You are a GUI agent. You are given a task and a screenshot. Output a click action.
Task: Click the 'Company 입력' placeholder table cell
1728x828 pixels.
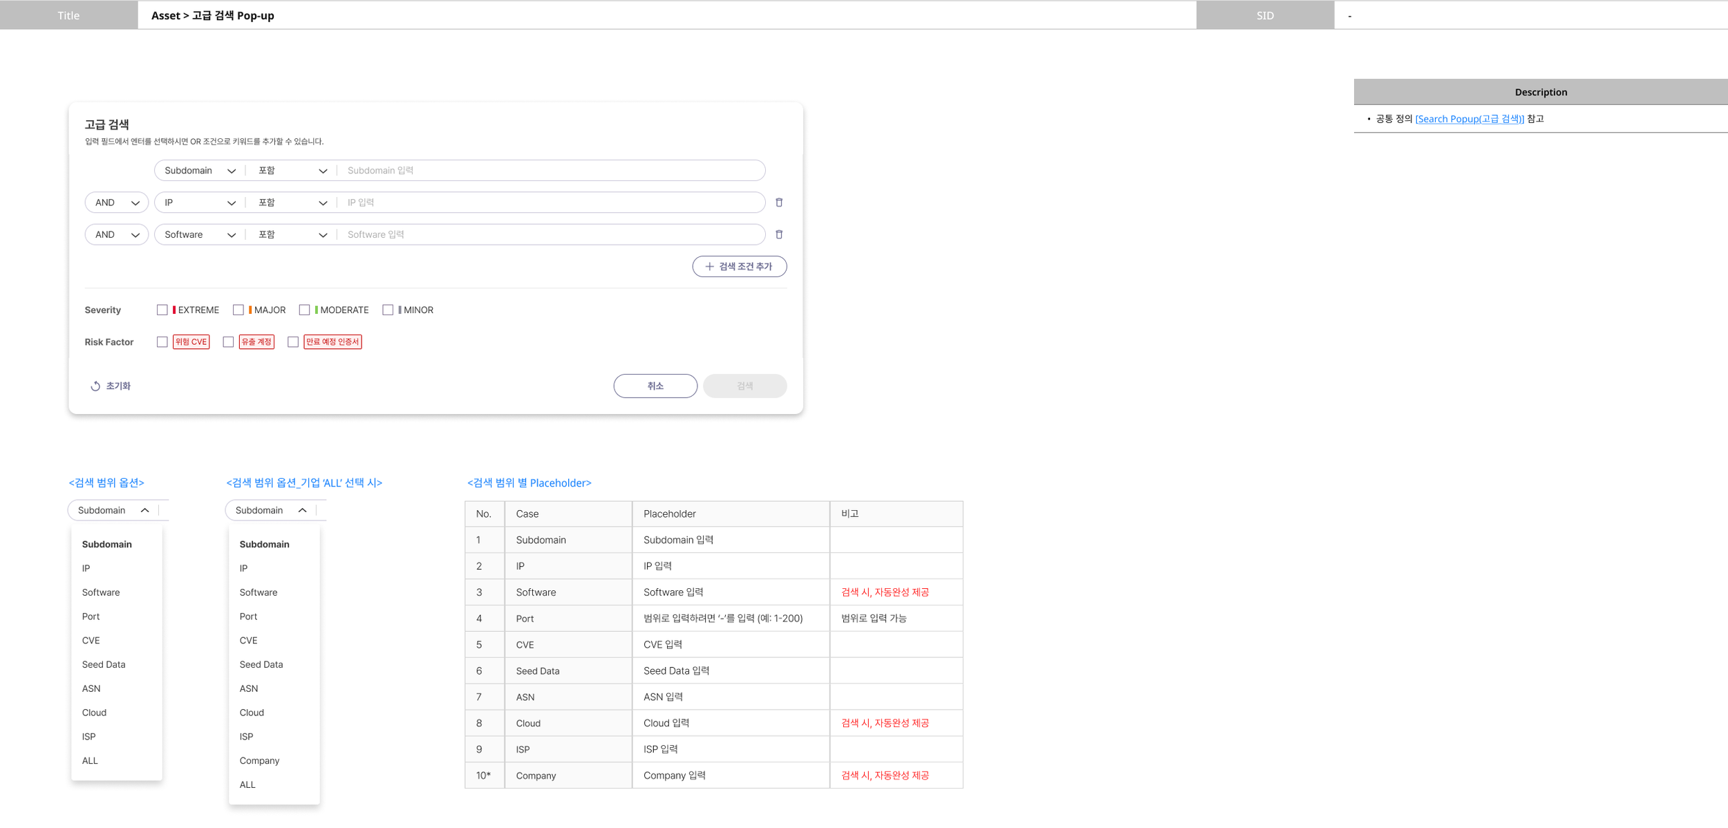[x=731, y=775]
